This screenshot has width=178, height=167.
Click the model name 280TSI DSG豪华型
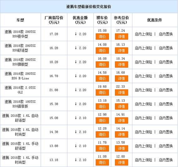[20, 34]
